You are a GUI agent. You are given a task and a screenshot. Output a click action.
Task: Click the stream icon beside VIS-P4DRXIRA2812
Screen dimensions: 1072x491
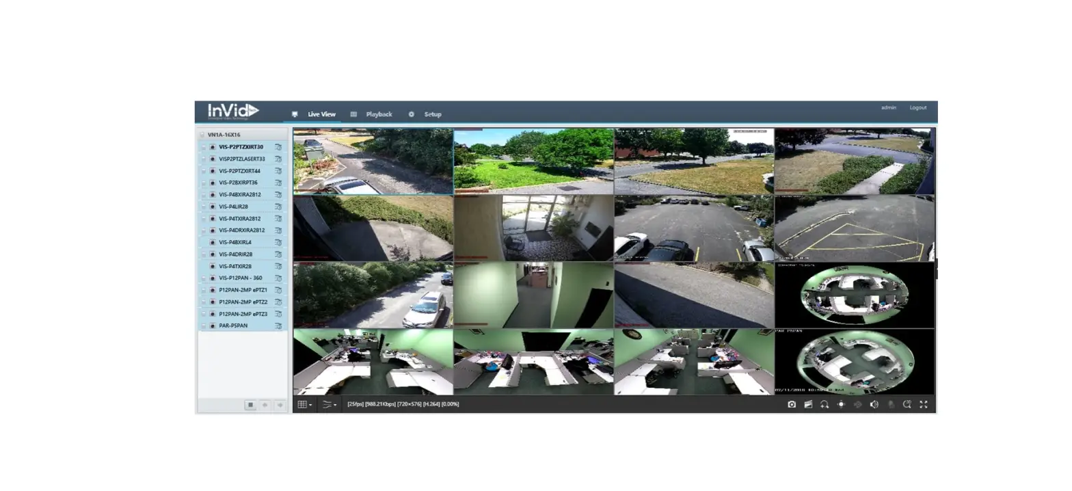(x=278, y=230)
